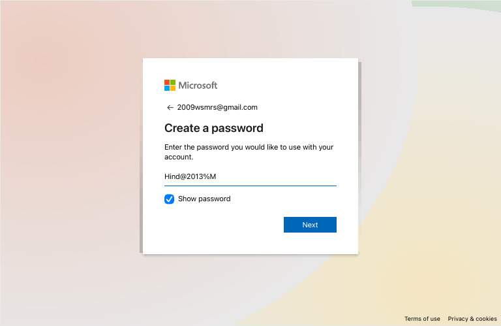The image size is (501, 326).
Task: Focus the password input field
Action: click(250, 176)
